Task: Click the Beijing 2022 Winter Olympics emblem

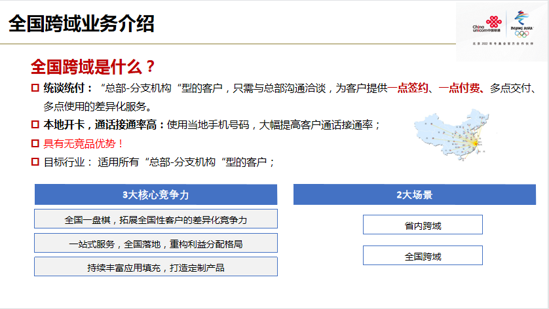Action: click(522, 24)
